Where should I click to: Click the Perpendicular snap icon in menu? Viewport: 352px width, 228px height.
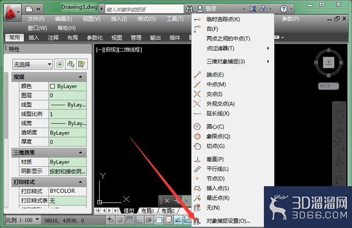197,159
